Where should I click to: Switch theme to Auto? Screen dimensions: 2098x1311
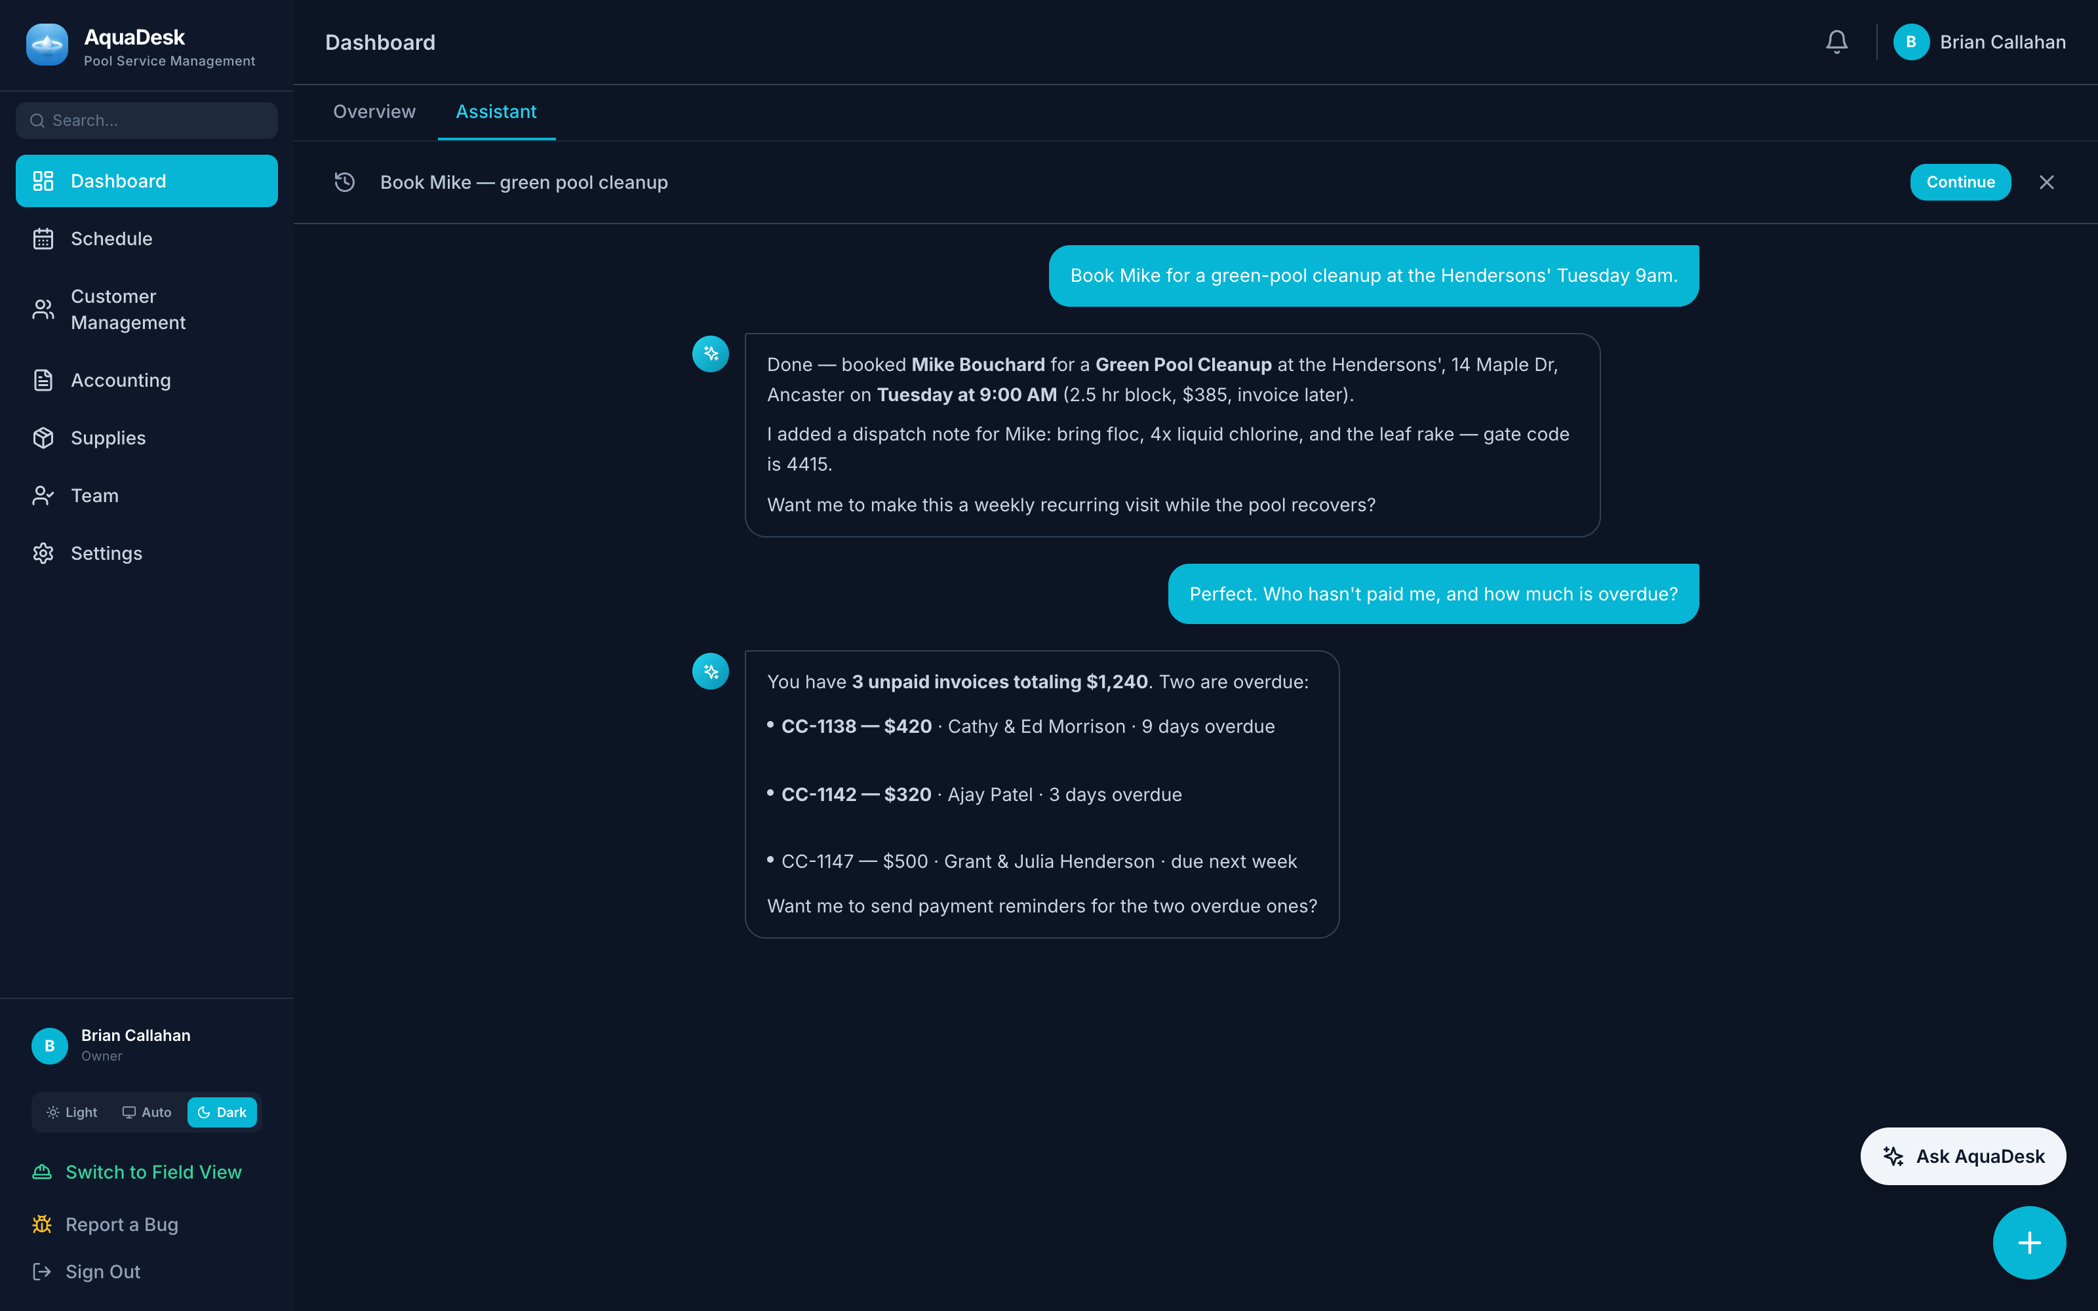[146, 1112]
